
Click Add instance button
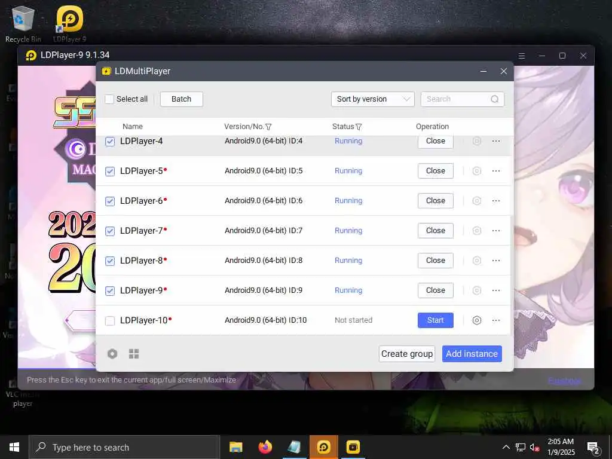(x=472, y=354)
